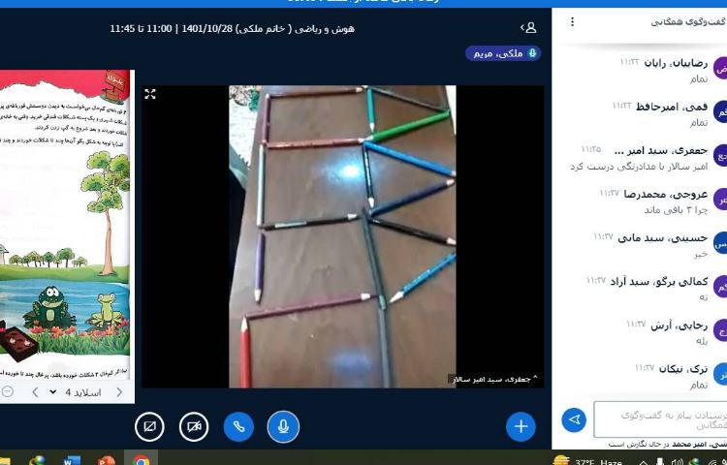The height and width of the screenshot is (465, 727).
Task: Go to previous slide arrow
Action: (x=35, y=392)
